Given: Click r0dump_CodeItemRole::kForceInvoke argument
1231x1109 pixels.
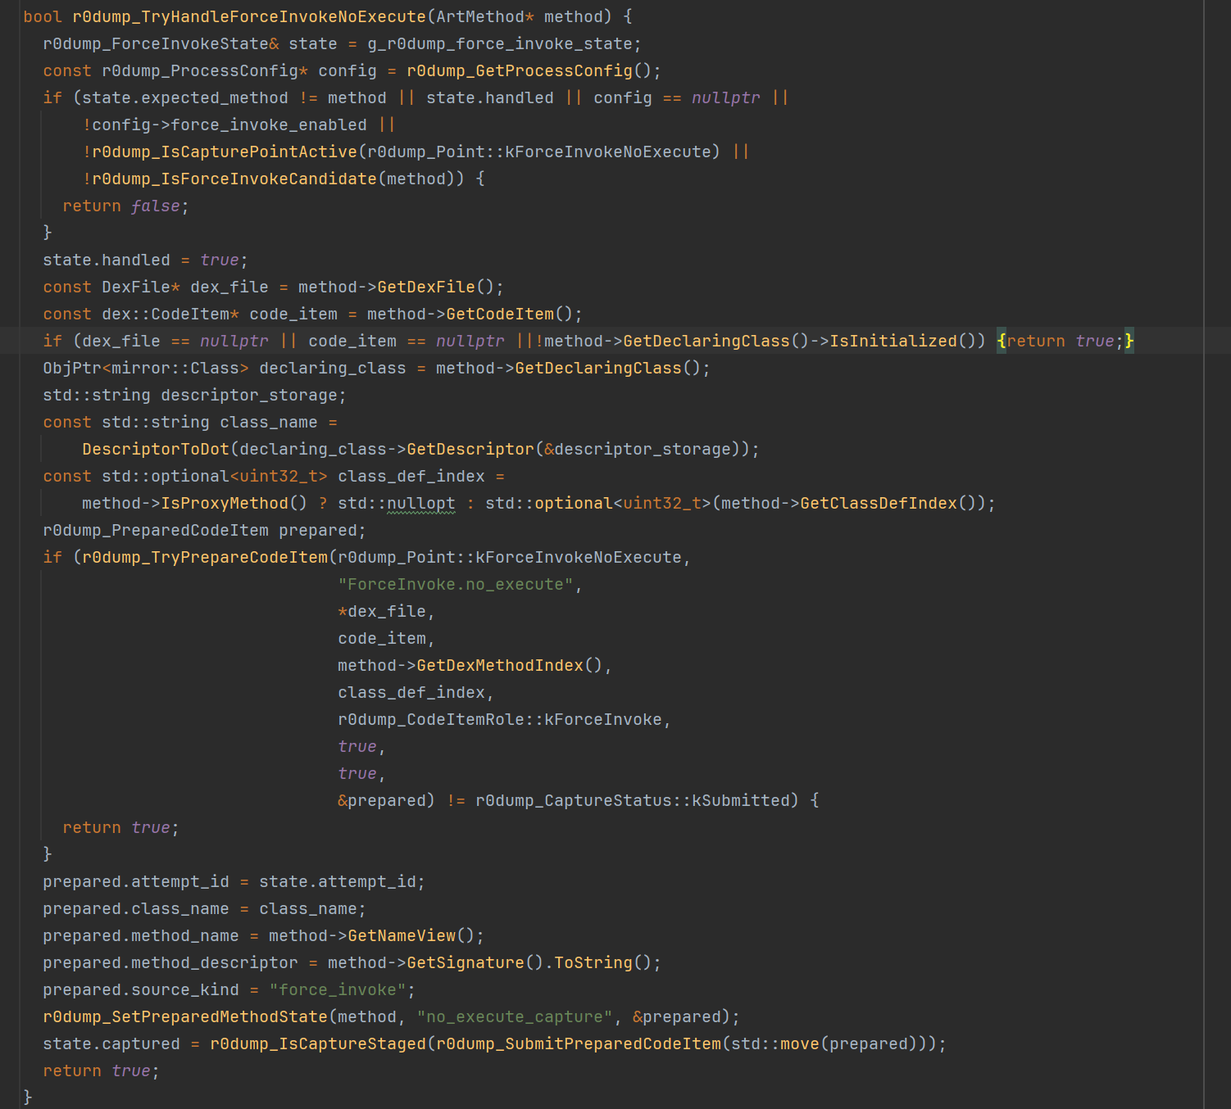Looking at the screenshot, I should (500, 719).
